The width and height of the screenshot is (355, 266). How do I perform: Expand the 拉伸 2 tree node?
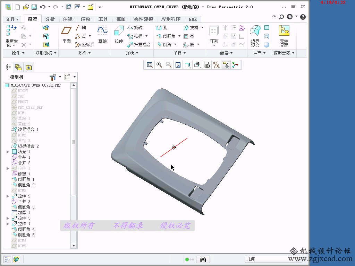8,196
